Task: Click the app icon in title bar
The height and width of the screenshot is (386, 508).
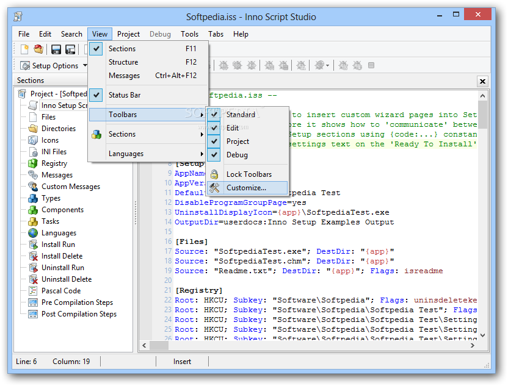Action: tap(18, 16)
